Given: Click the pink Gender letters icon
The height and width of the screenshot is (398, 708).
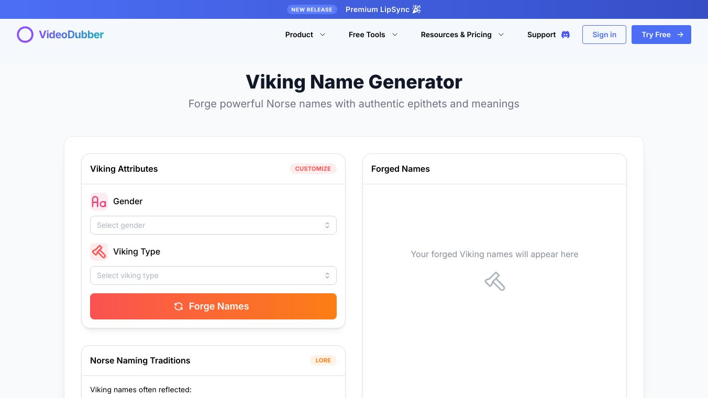Looking at the screenshot, I should click(x=98, y=202).
